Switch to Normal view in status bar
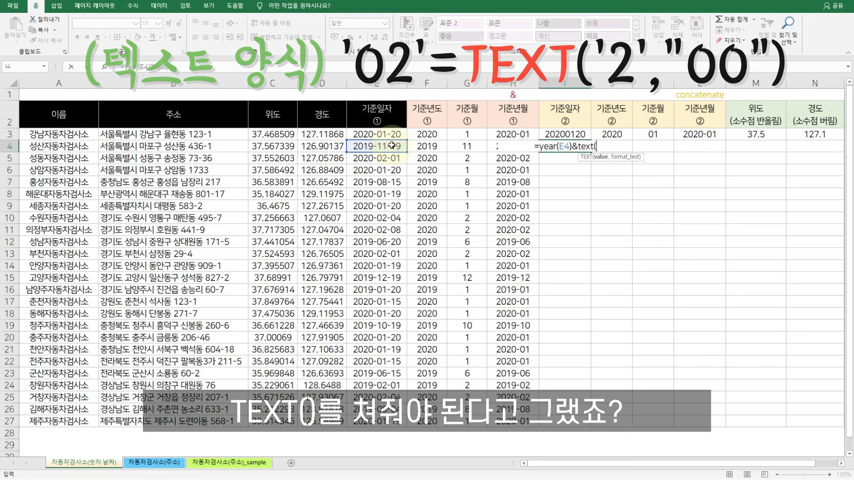The width and height of the screenshot is (854, 480). pos(729,474)
